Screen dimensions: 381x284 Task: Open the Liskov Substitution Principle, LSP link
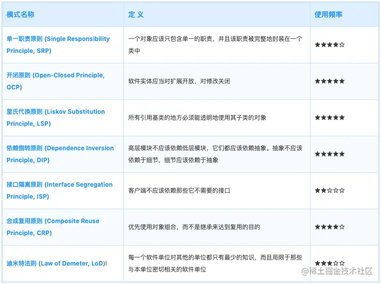click(55, 118)
